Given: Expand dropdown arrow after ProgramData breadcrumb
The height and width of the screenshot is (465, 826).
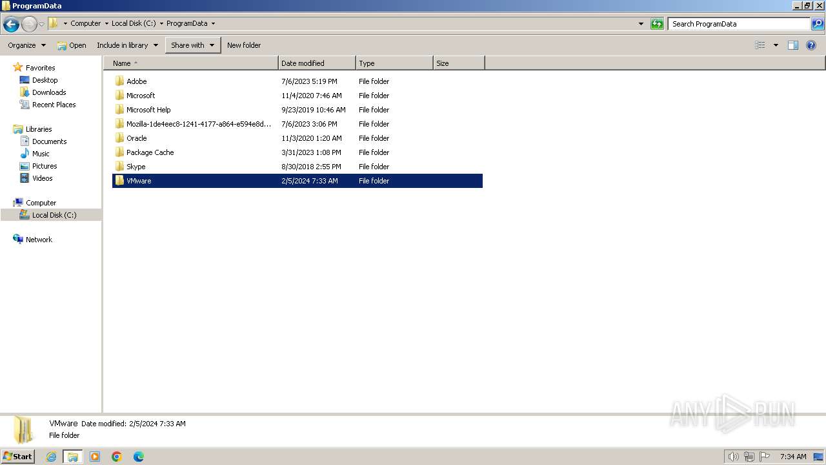Looking at the screenshot, I should [213, 23].
